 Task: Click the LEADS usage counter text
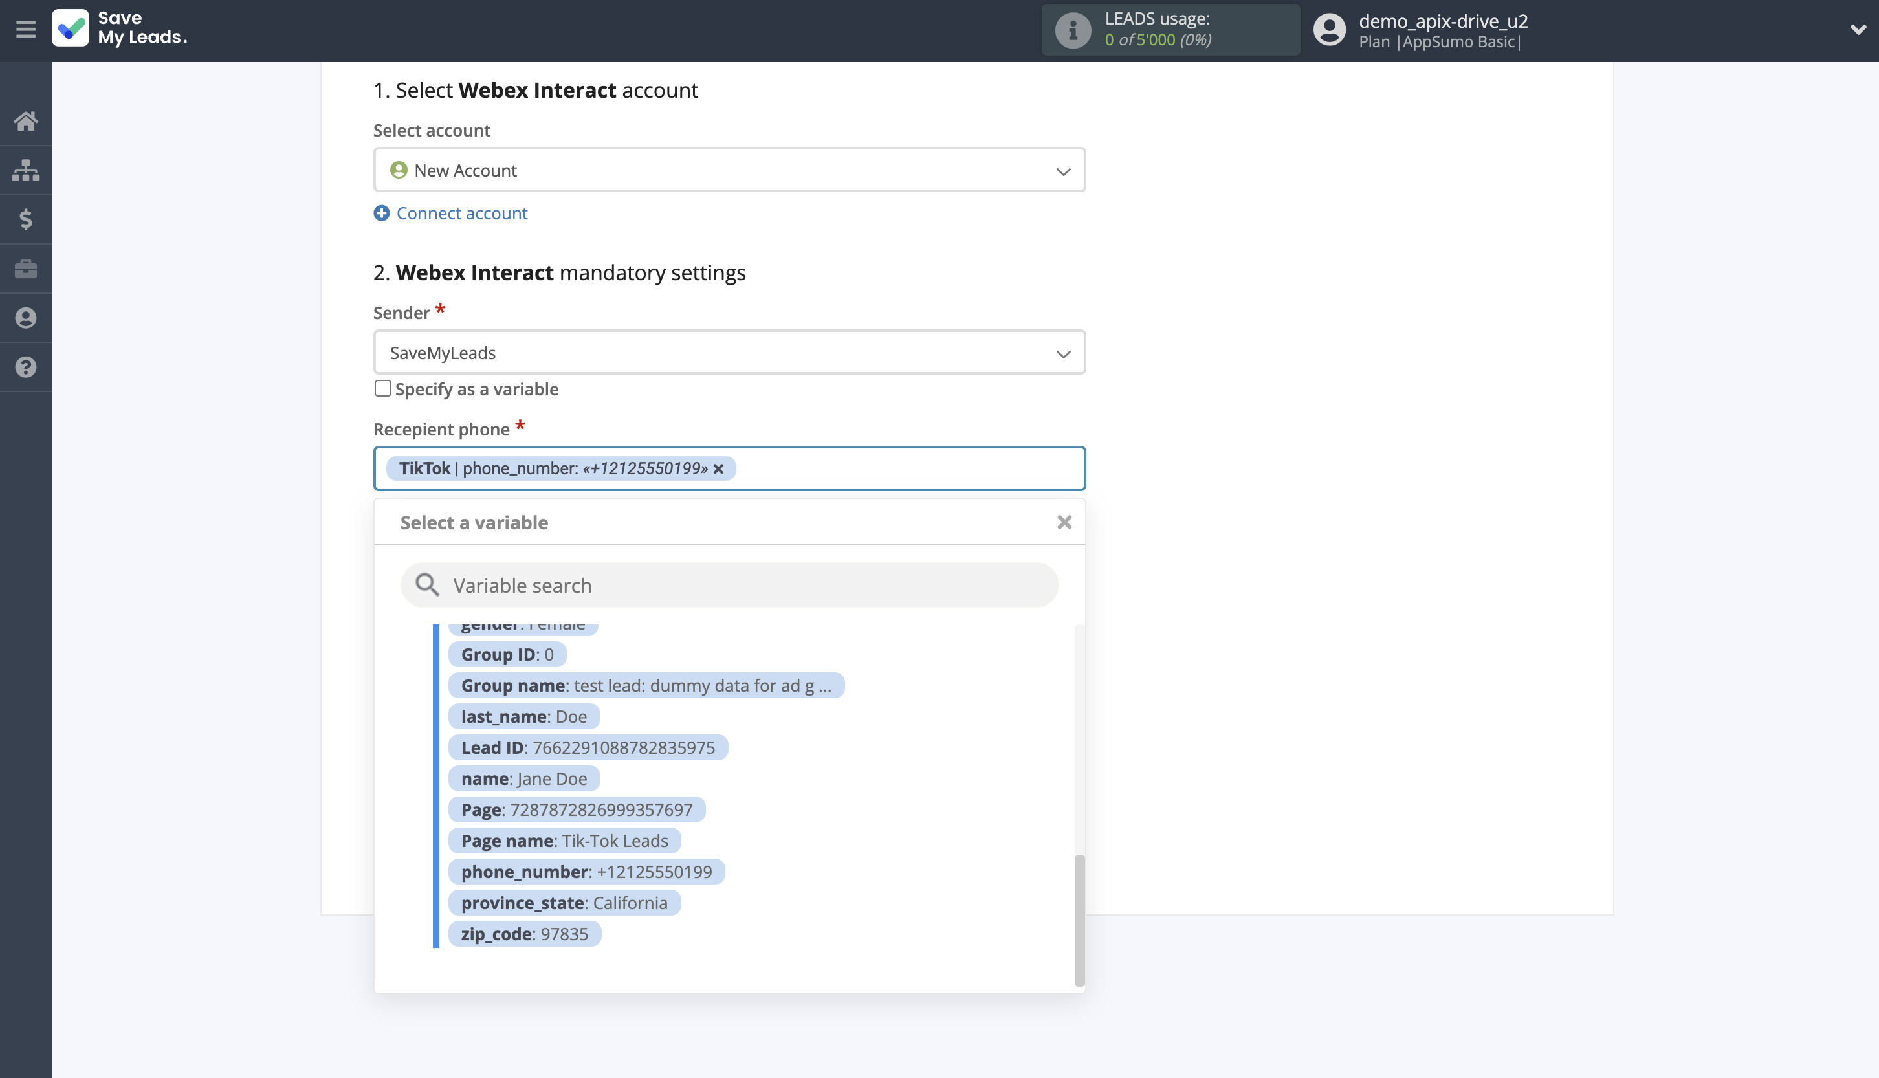coord(1158,39)
